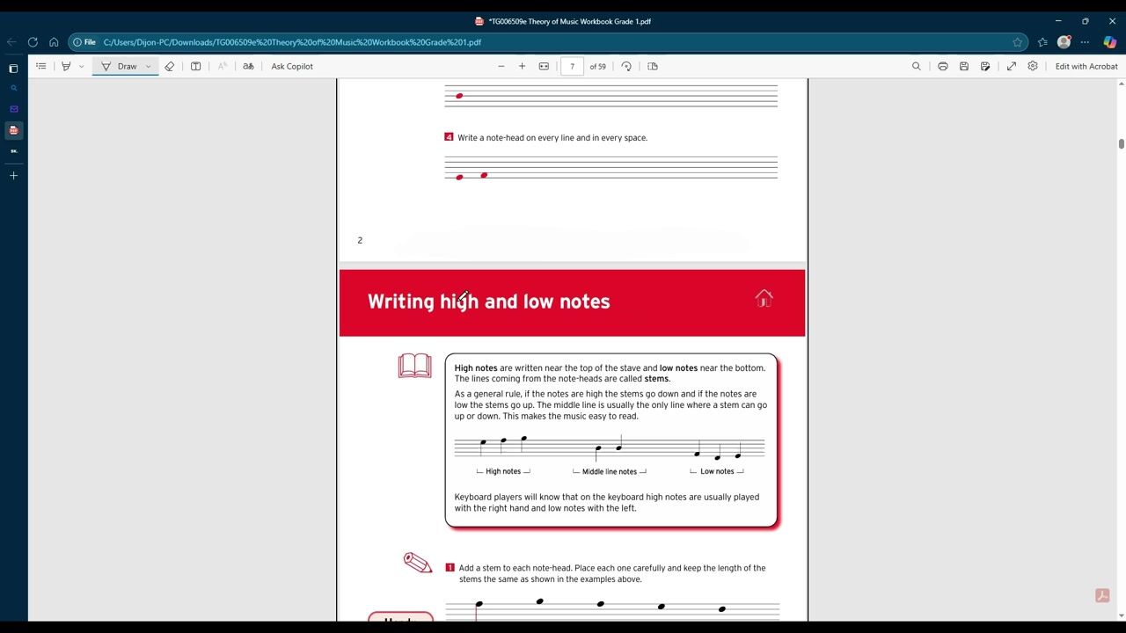The width and height of the screenshot is (1126, 633).
Task: Click the page number 2 footer text
Action: [x=360, y=240]
